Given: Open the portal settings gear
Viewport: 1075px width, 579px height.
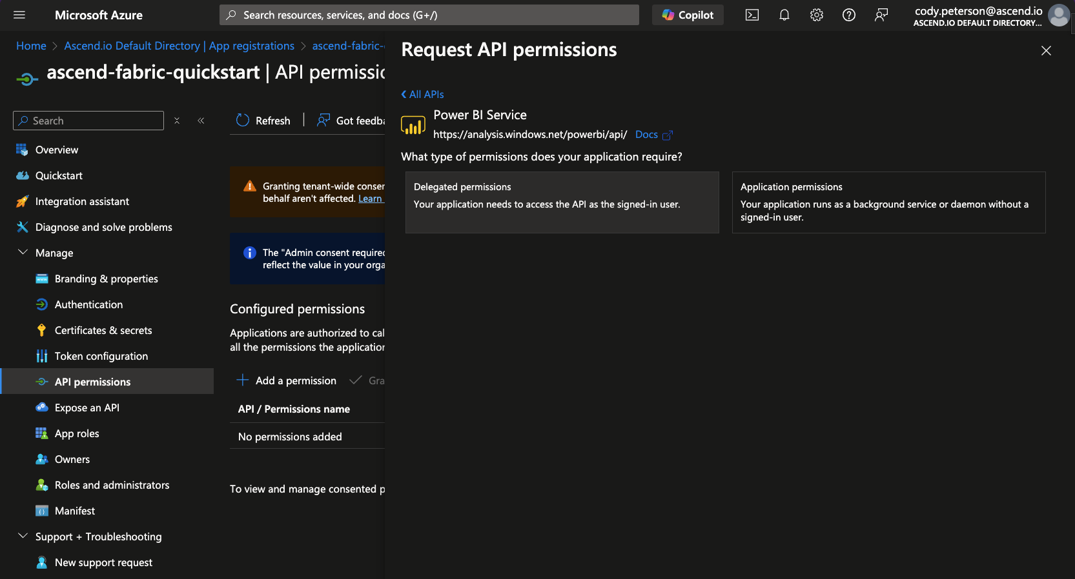Looking at the screenshot, I should 817,15.
